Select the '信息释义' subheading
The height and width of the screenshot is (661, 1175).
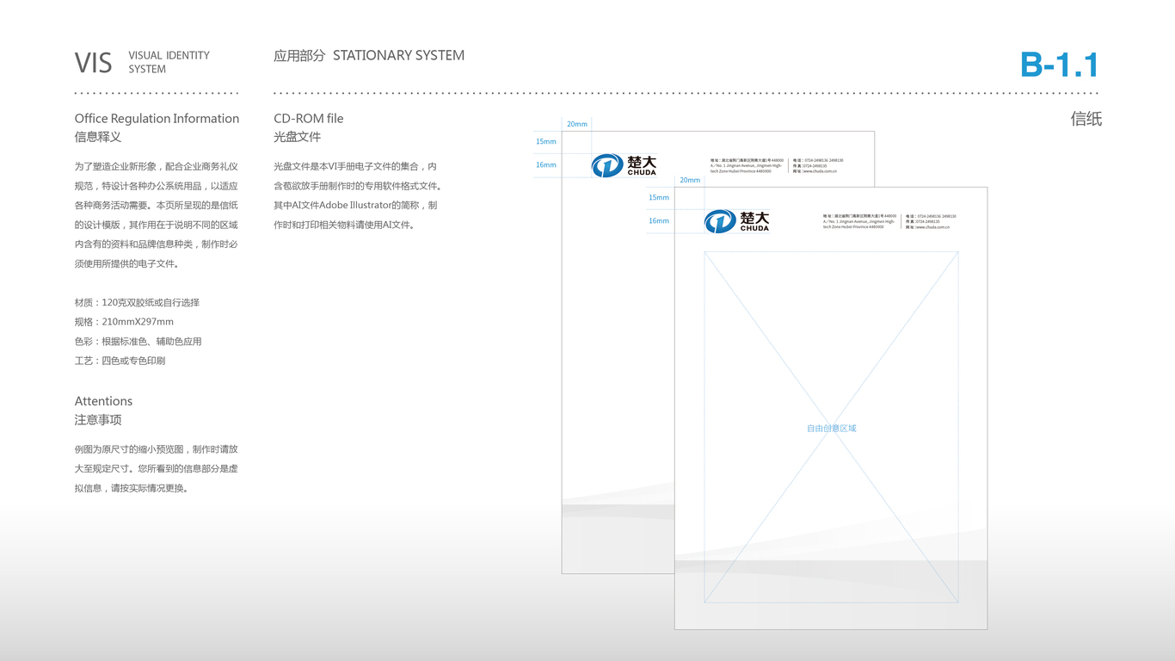coord(98,137)
